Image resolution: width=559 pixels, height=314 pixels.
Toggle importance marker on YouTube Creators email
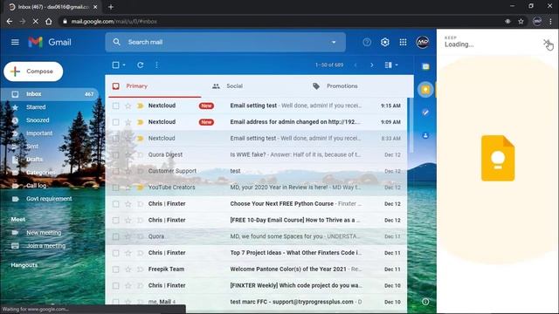tap(140, 188)
